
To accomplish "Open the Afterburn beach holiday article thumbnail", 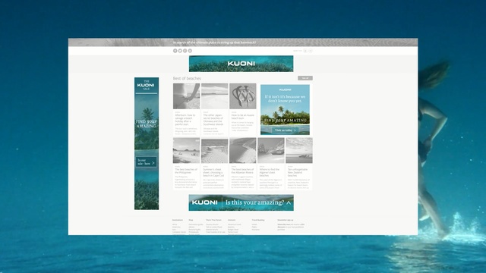I will (x=187, y=96).
